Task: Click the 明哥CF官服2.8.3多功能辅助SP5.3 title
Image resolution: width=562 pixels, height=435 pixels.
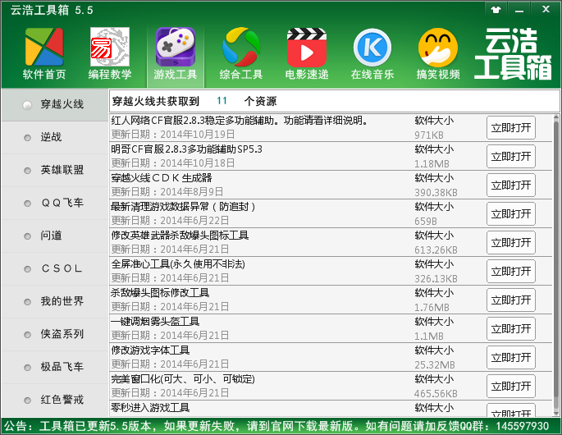Action: 186,149
